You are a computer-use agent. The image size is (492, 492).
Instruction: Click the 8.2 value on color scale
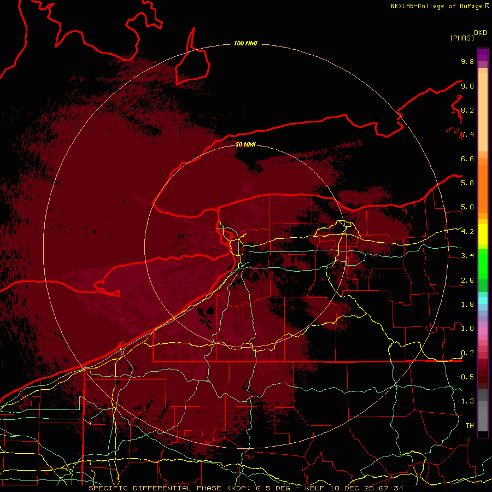467,110
